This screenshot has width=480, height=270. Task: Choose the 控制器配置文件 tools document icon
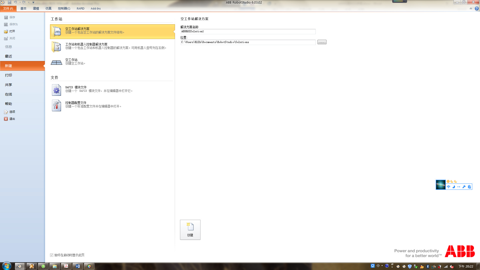pyautogui.click(x=56, y=105)
